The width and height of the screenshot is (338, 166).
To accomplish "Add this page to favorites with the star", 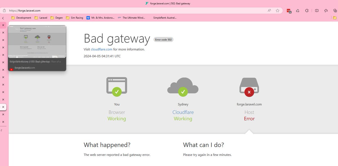I will (278, 10).
